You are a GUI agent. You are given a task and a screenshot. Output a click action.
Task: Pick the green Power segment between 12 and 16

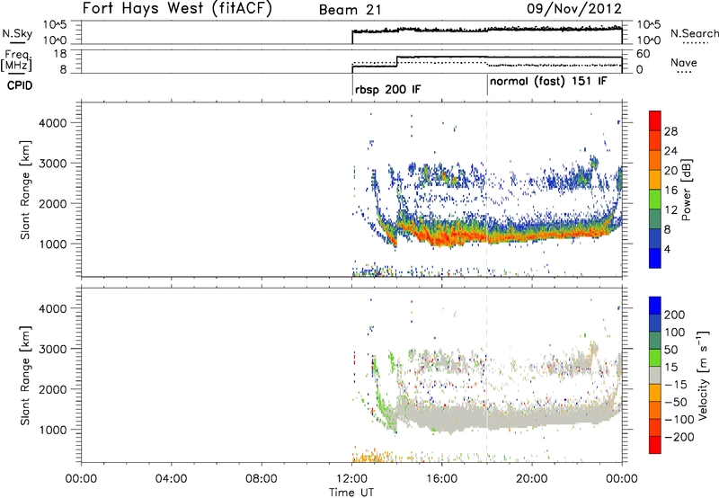(655, 200)
